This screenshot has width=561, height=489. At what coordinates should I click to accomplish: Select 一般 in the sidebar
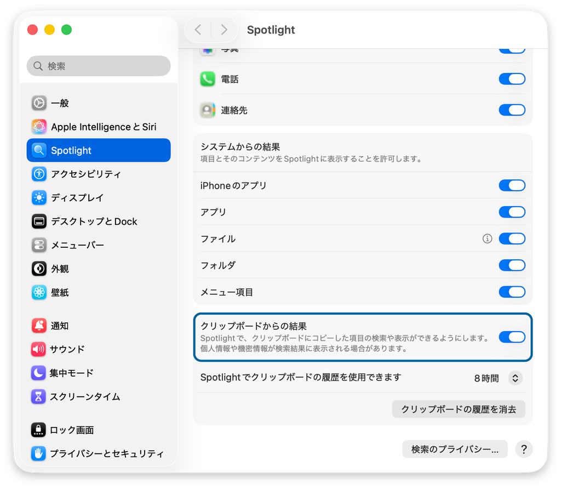(x=99, y=103)
